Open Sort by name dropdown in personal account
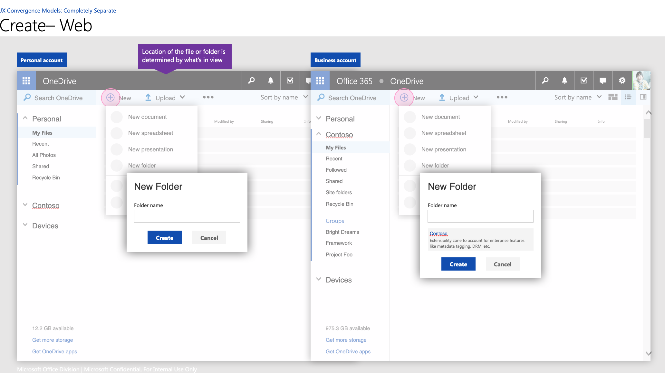The image size is (665, 373). point(284,97)
